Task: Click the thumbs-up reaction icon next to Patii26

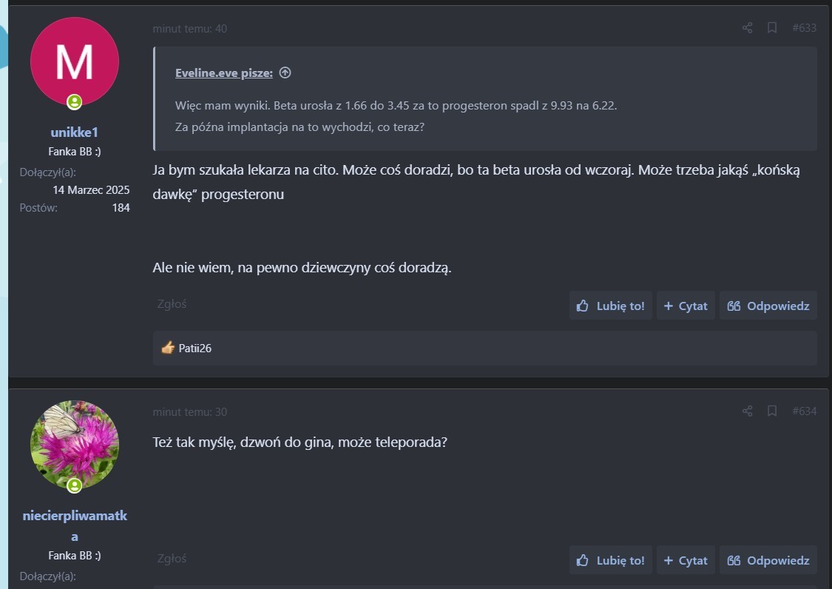Action: 168,348
